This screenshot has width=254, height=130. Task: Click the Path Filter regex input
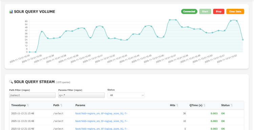click(x=33, y=95)
